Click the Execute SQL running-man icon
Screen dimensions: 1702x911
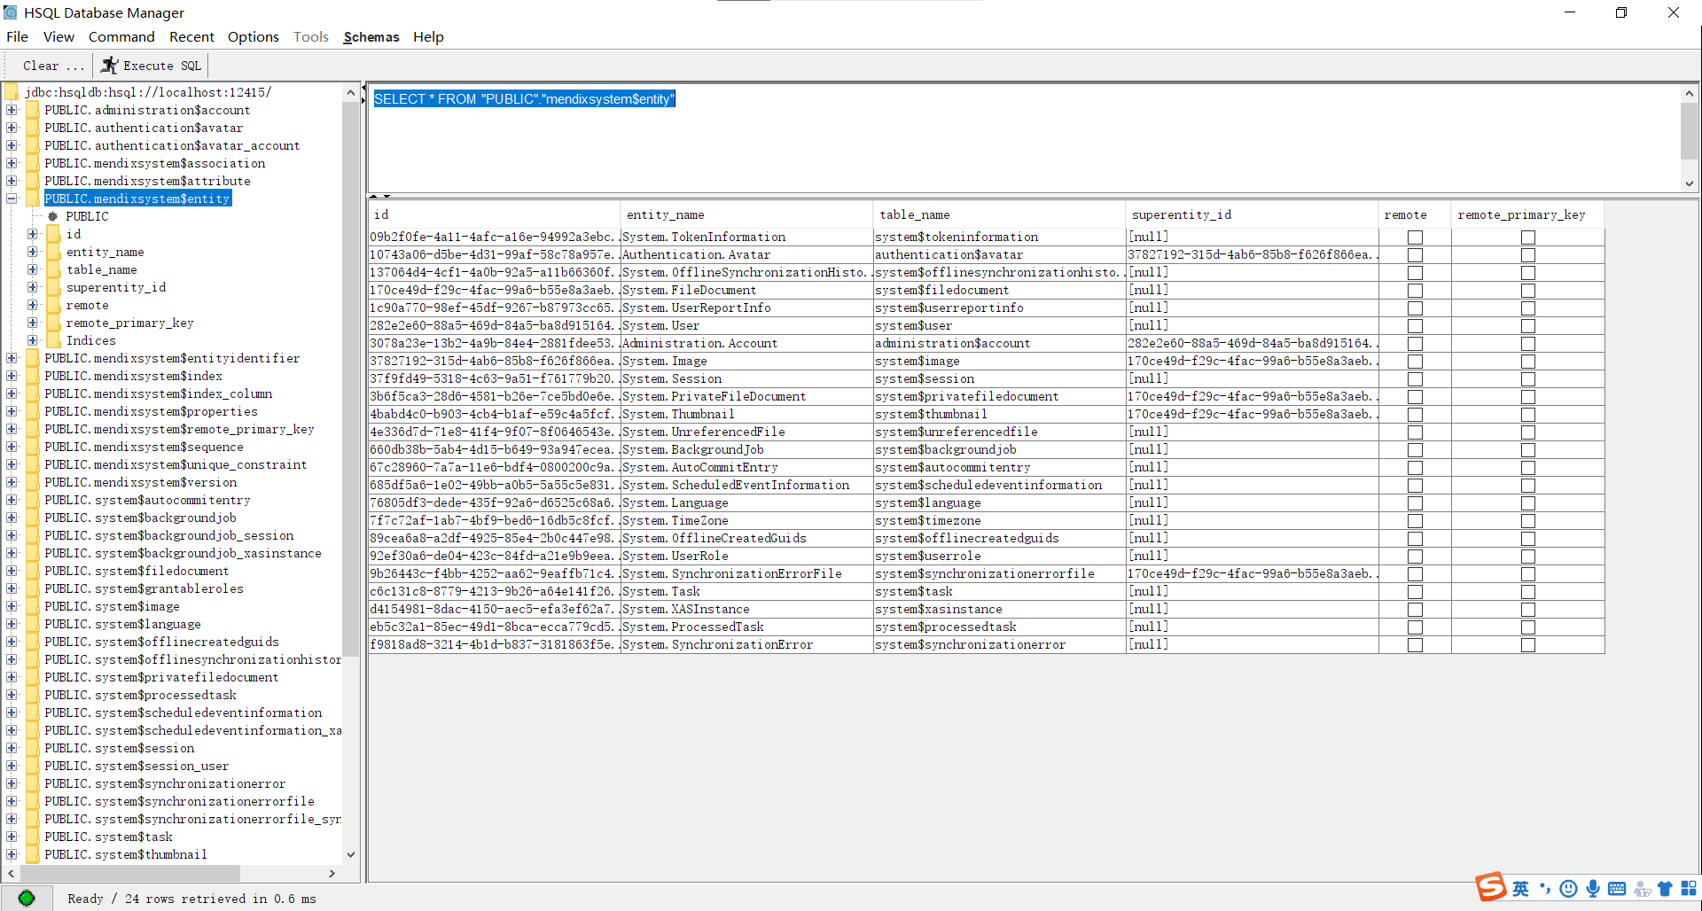pos(109,66)
